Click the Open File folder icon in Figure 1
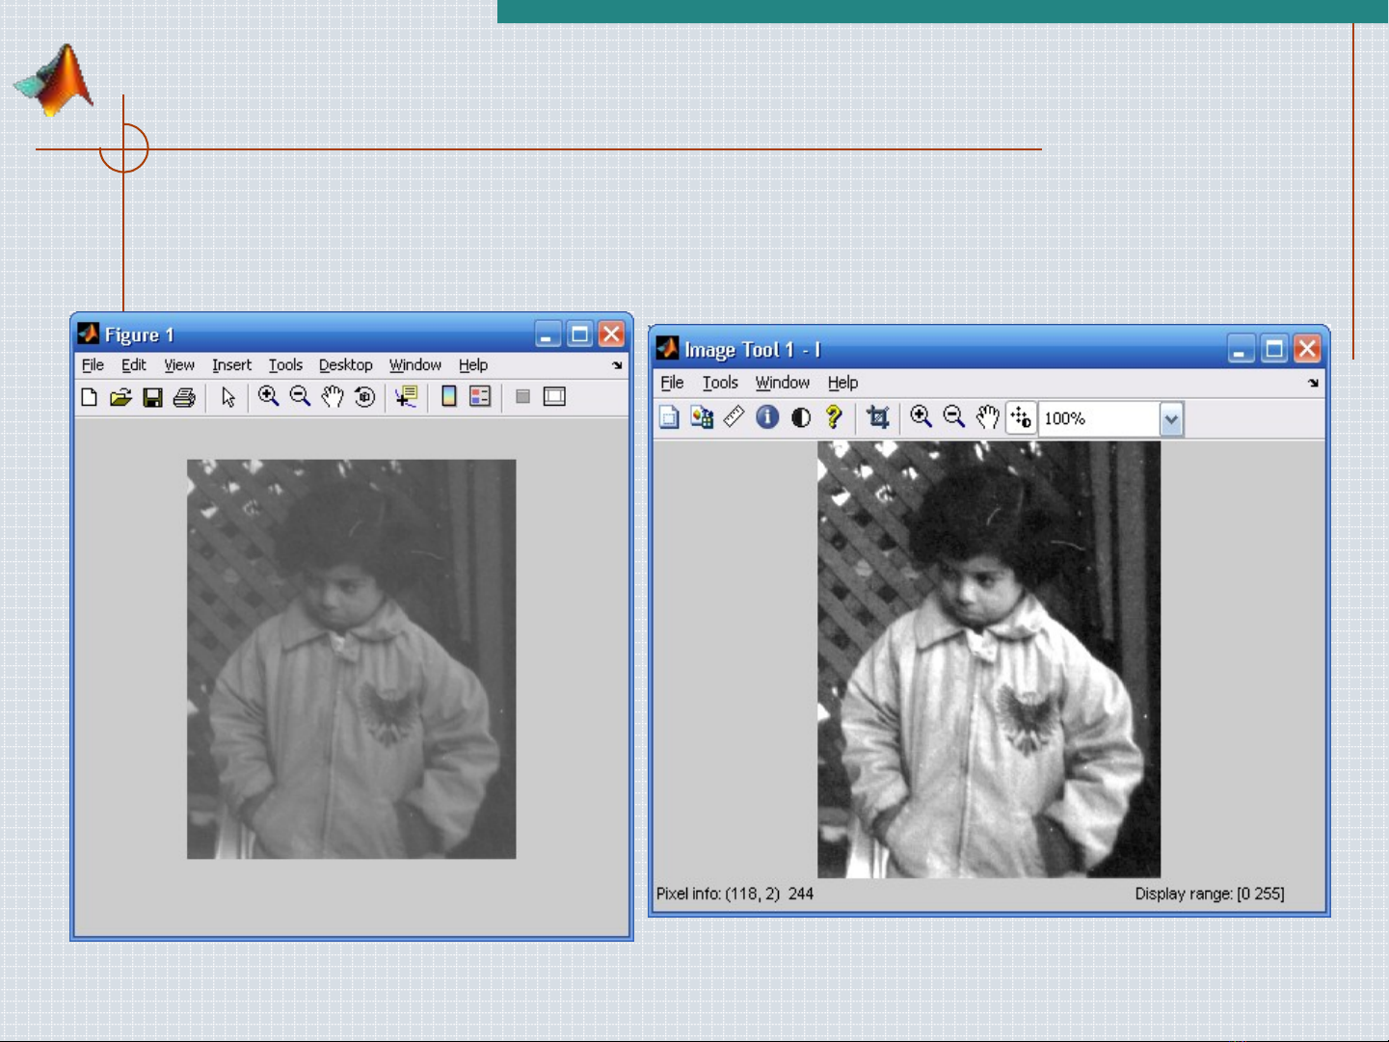The width and height of the screenshot is (1389, 1042). pyautogui.click(x=120, y=397)
